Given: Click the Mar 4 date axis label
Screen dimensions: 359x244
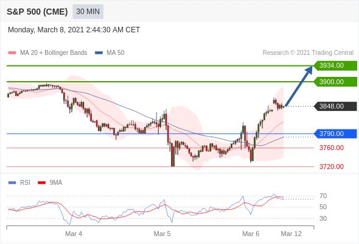Looking at the screenshot, I should tap(74, 234).
